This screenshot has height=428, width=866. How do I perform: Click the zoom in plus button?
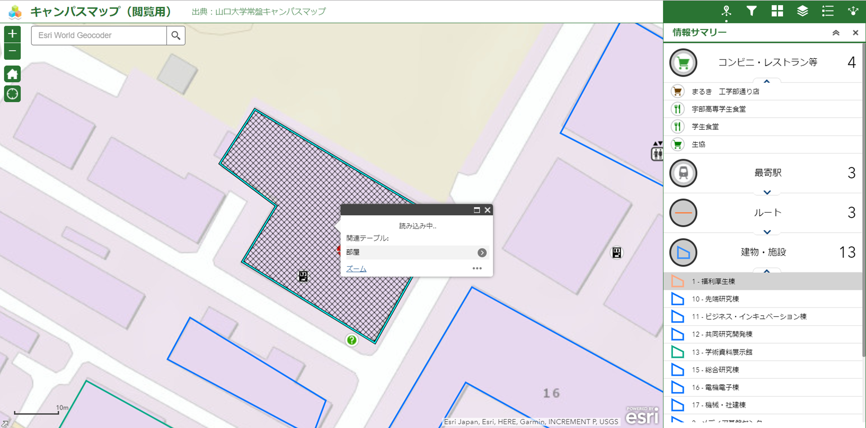[x=12, y=34]
